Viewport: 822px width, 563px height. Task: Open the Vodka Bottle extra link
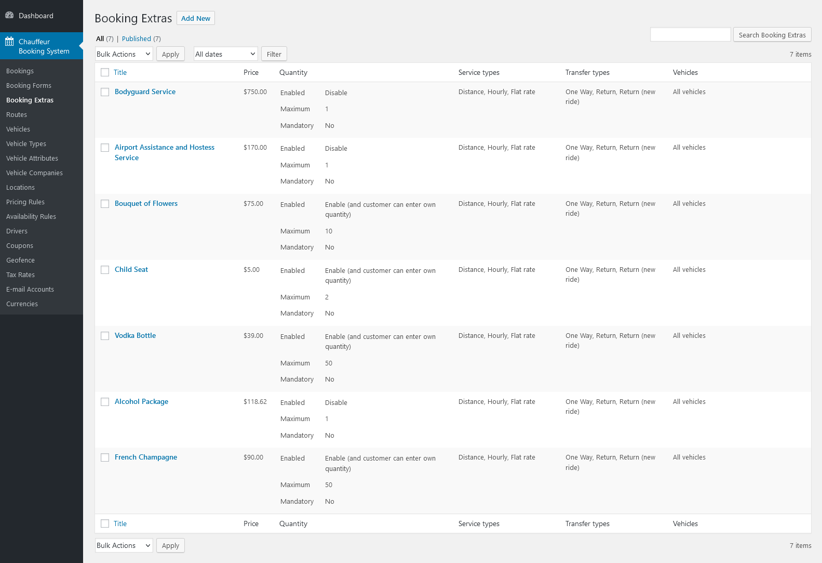point(135,336)
